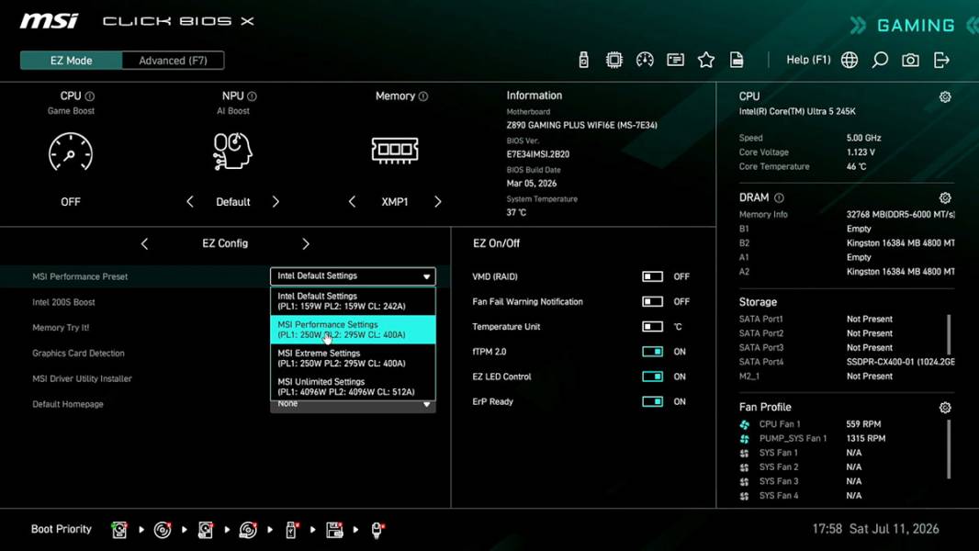The image size is (979, 551).
Task: Click CPU Game Boost OFF status
Action: click(x=71, y=201)
